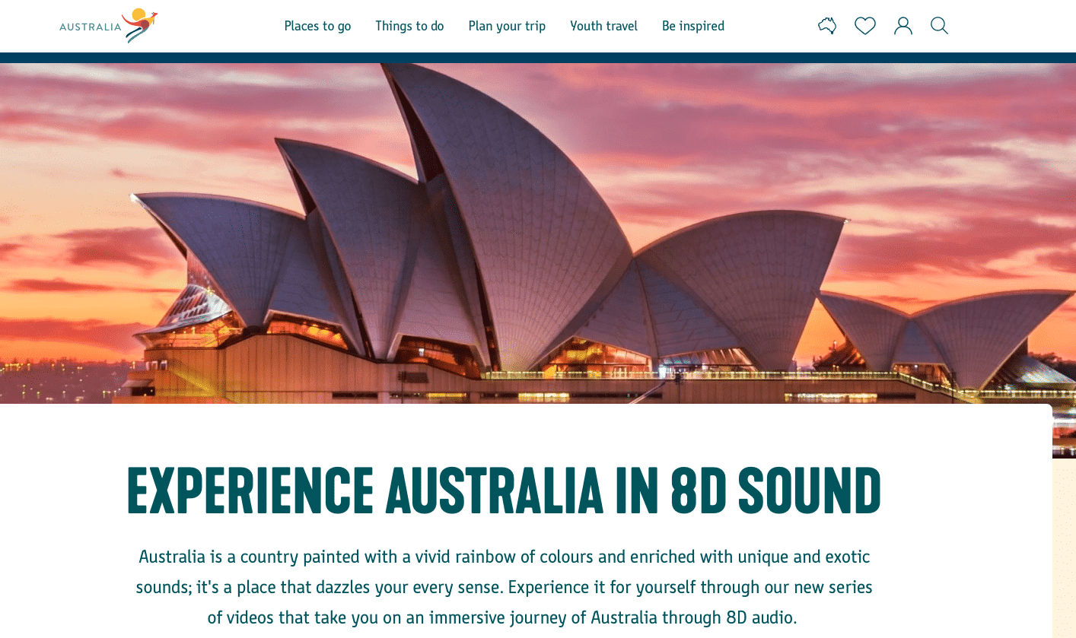Click the dotted pattern strip on right edge
Viewport: 1076px width, 638px height.
tap(1064, 548)
